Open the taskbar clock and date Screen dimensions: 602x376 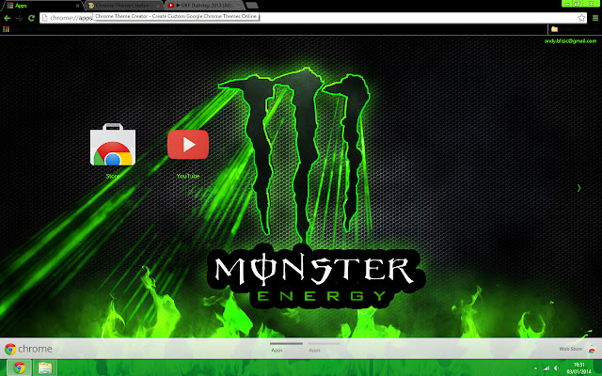[x=578, y=368]
